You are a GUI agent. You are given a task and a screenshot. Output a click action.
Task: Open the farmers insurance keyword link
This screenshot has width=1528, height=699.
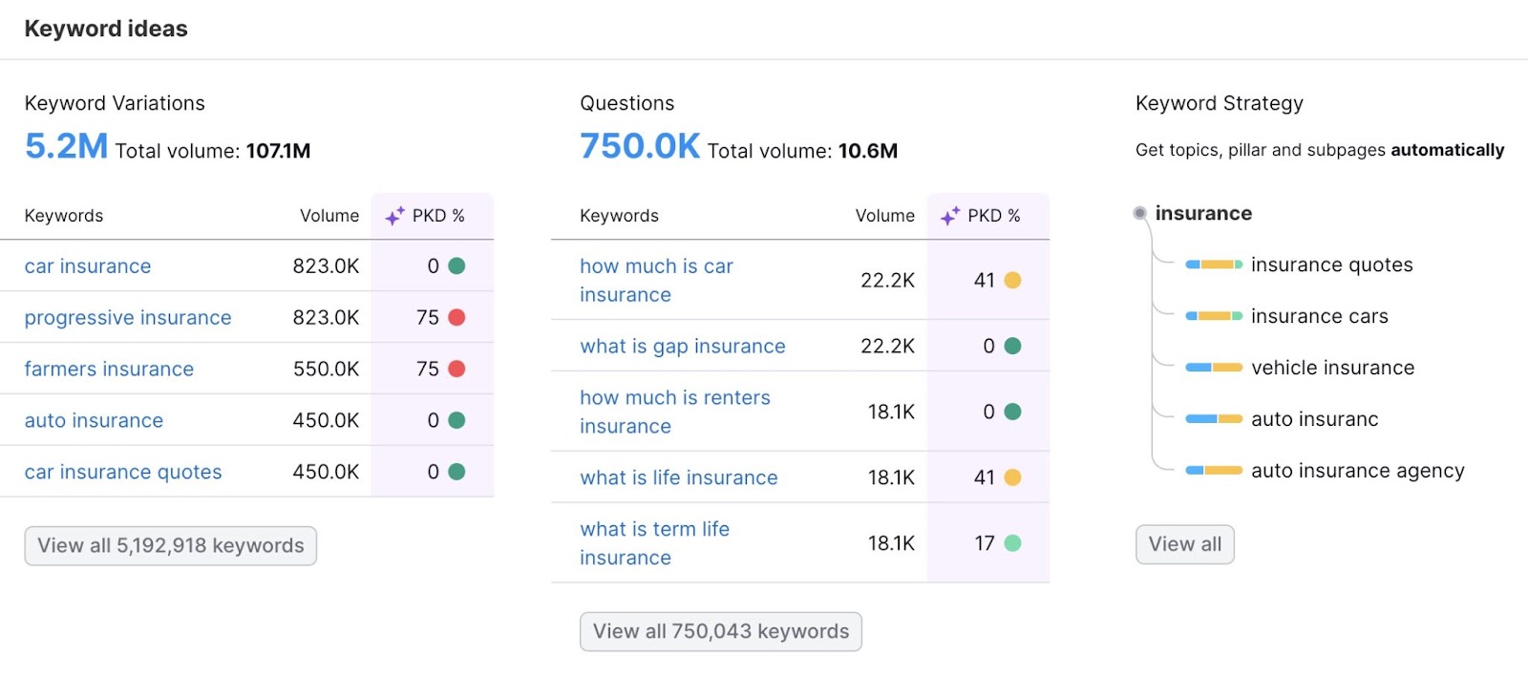pos(109,370)
